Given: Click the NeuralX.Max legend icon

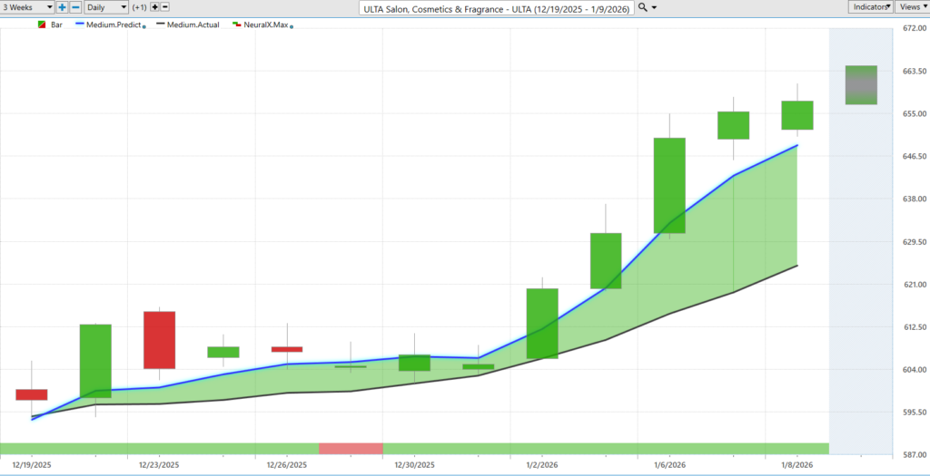Looking at the screenshot, I should pyautogui.click(x=236, y=24).
